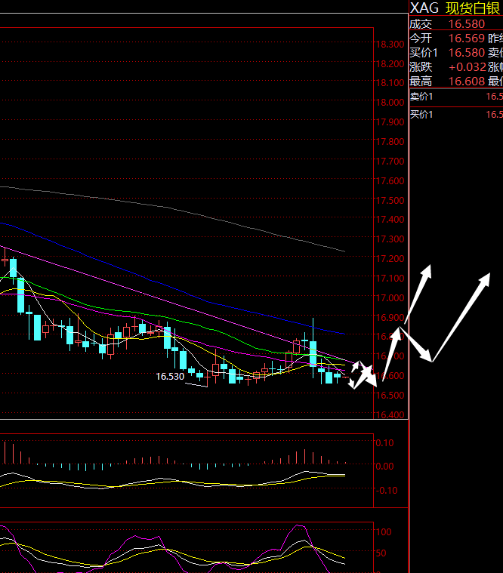Click the 0.10 MACD axis label
Viewport: 503px width, 573px height.
[x=384, y=443]
